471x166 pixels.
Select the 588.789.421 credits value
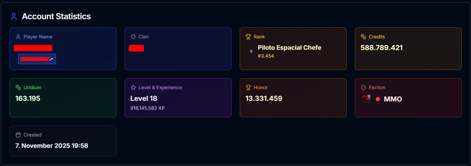[382, 48]
